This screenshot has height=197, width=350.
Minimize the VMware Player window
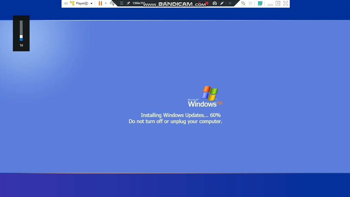270,4
